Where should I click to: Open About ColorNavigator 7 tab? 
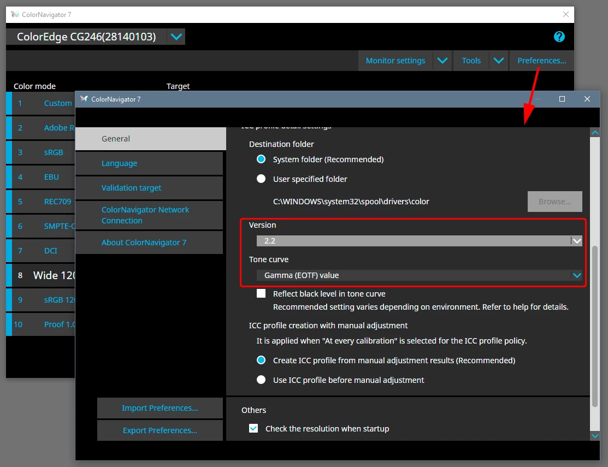[x=149, y=243]
